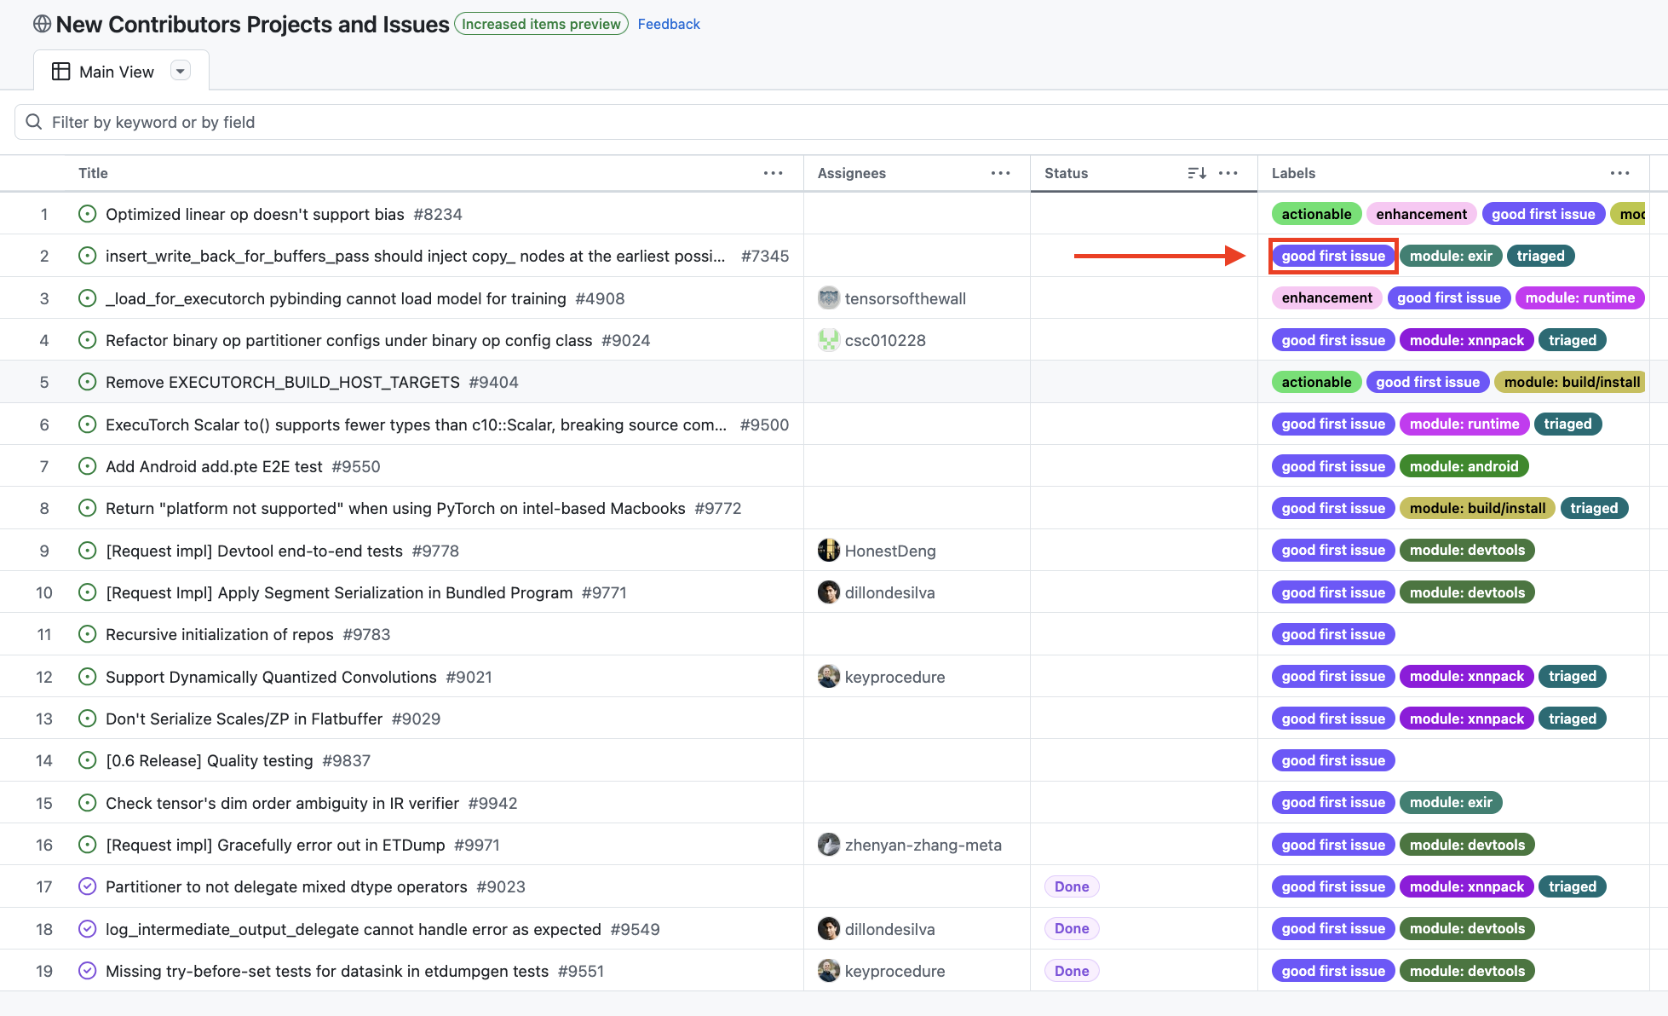Click HonestDeng's avatar in Assignees column

coord(828,551)
